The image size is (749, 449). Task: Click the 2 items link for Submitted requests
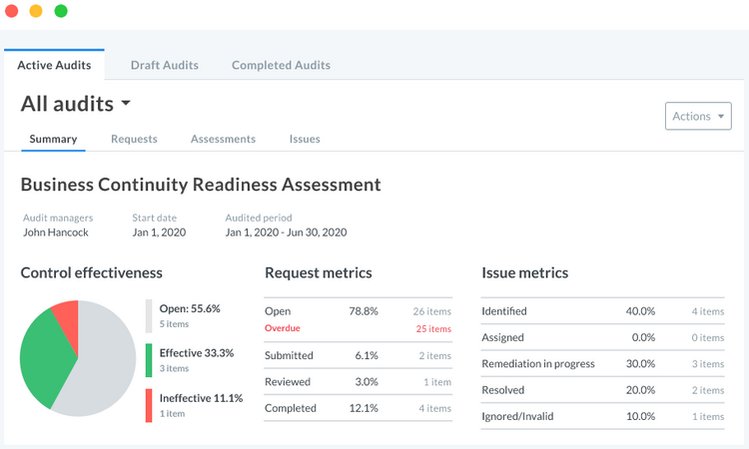pyautogui.click(x=435, y=356)
